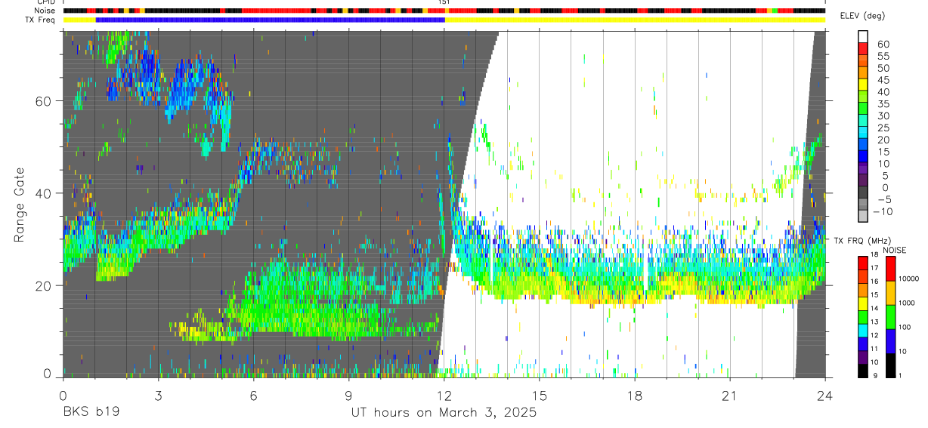Click the blue segment of the NOISE colorbar
The width and height of the screenshot is (928, 428).
click(890, 341)
